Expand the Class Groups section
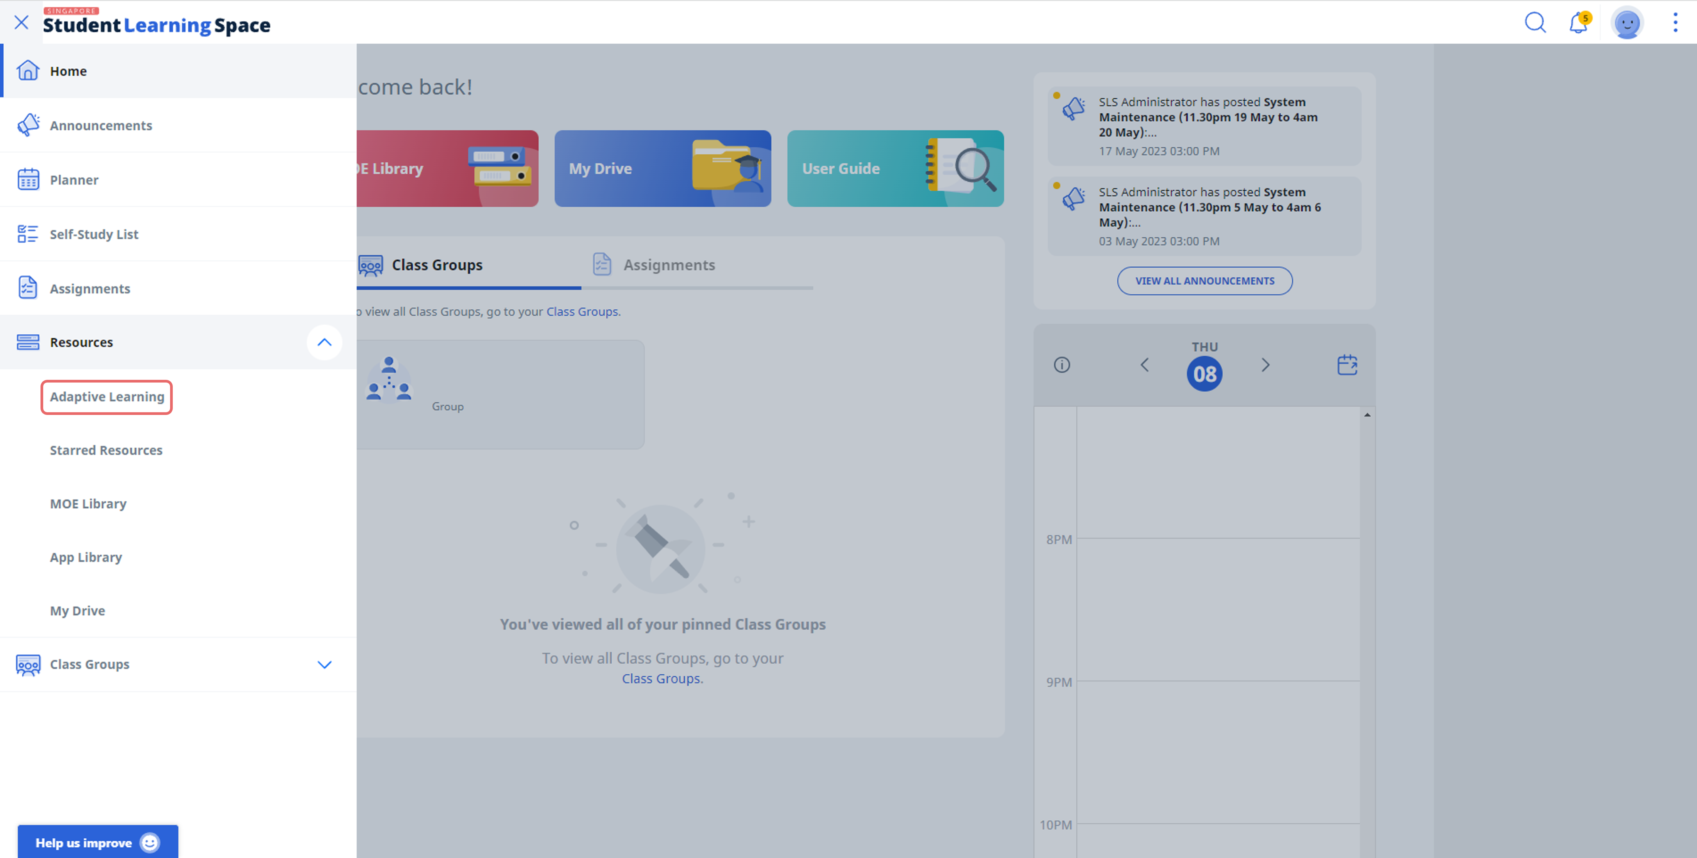 click(x=325, y=664)
